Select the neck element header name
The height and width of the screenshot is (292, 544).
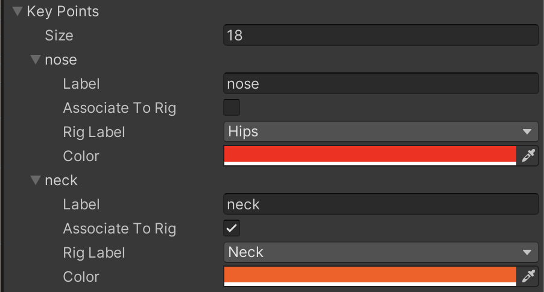click(x=62, y=180)
